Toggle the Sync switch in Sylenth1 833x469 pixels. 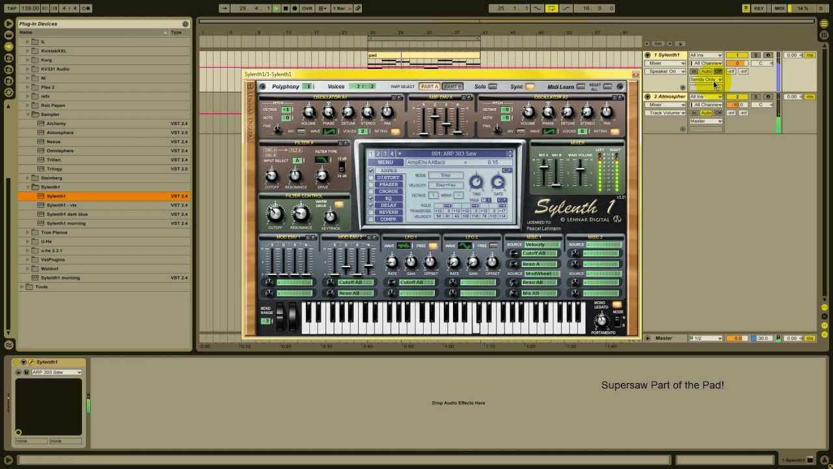point(530,87)
